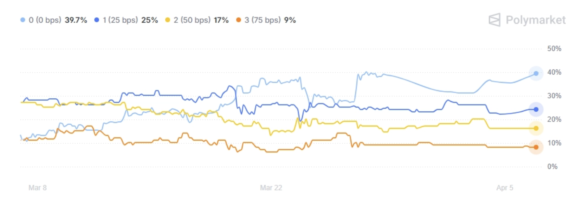
Task: Click the 39.7% value in the legend
Action: click(76, 20)
